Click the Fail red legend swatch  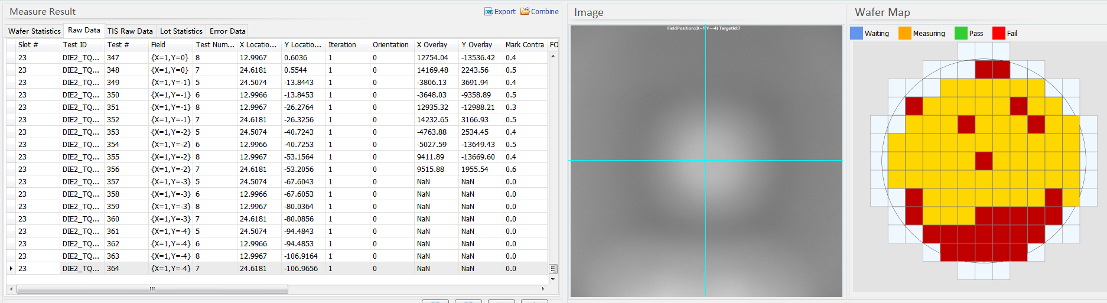click(x=998, y=34)
